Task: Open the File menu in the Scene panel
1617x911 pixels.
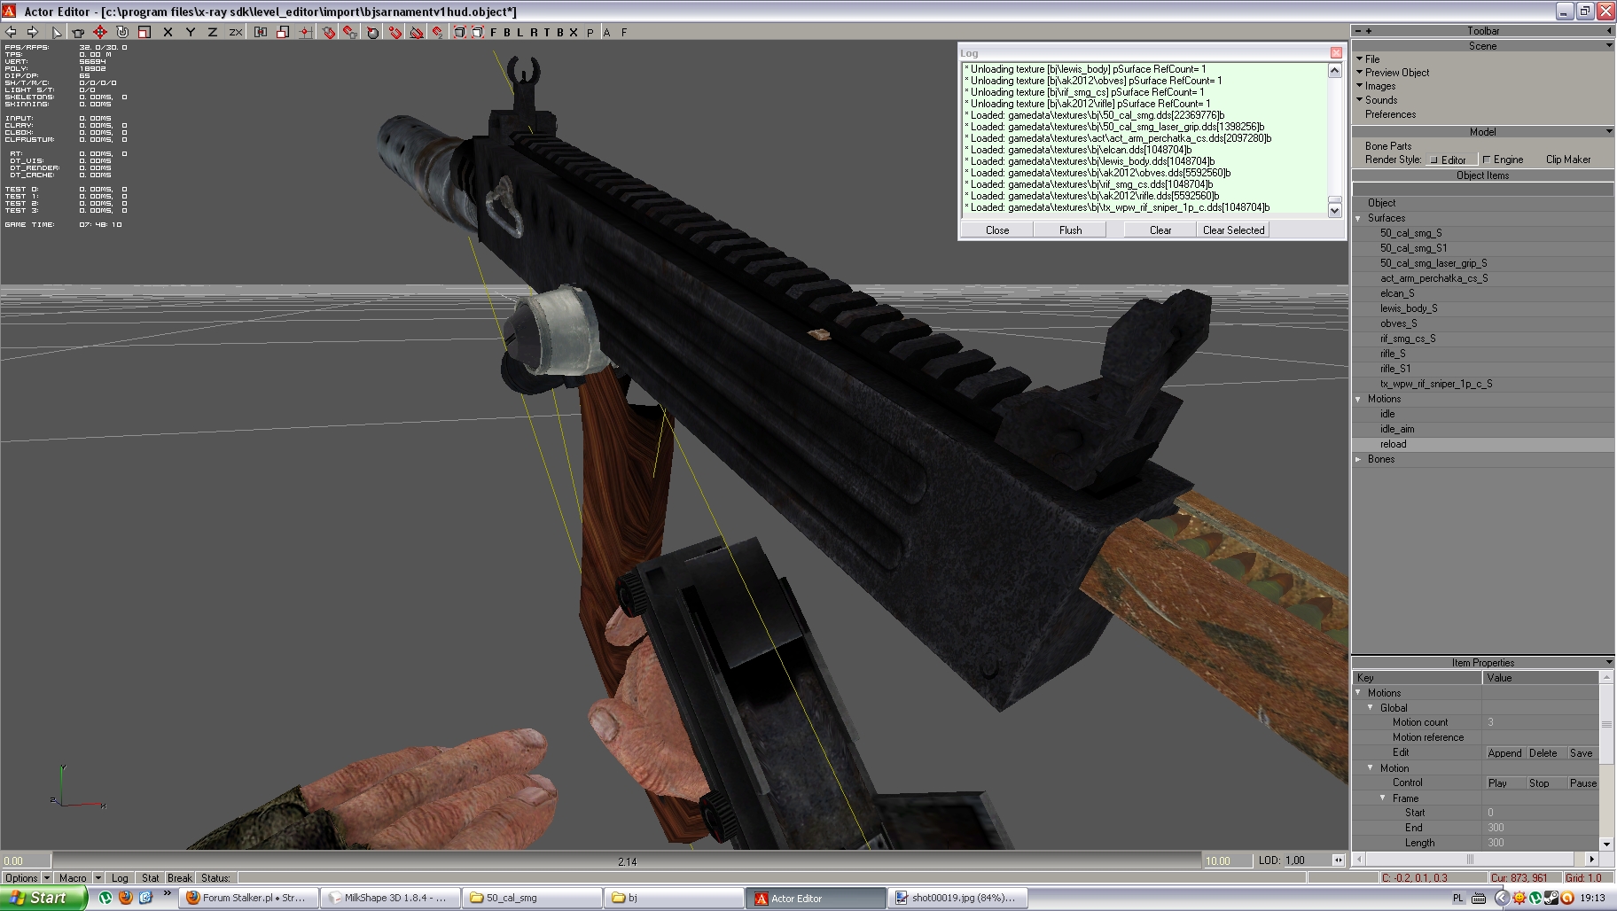Action: (1372, 58)
